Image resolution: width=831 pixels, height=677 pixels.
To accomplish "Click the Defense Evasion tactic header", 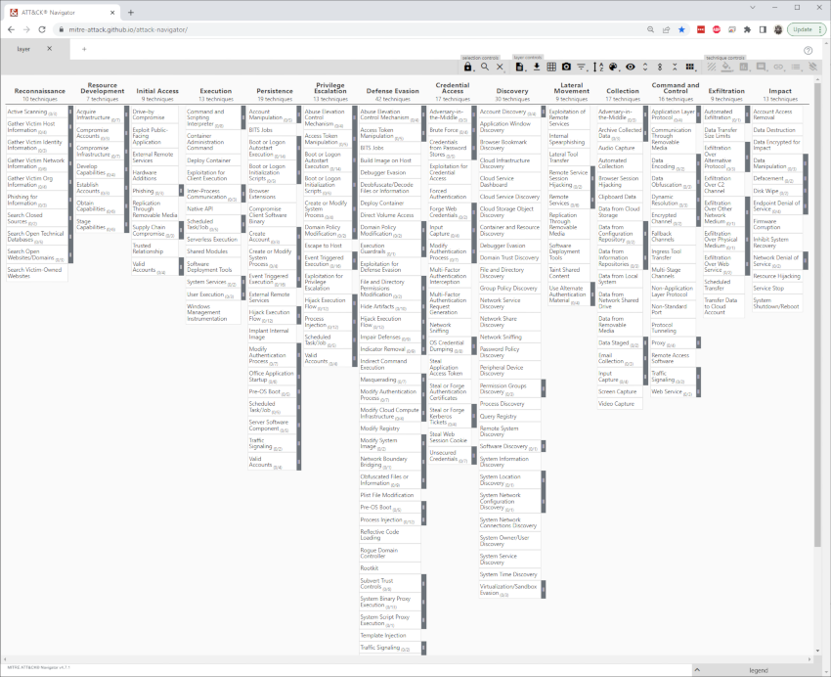I will point(393,91).
